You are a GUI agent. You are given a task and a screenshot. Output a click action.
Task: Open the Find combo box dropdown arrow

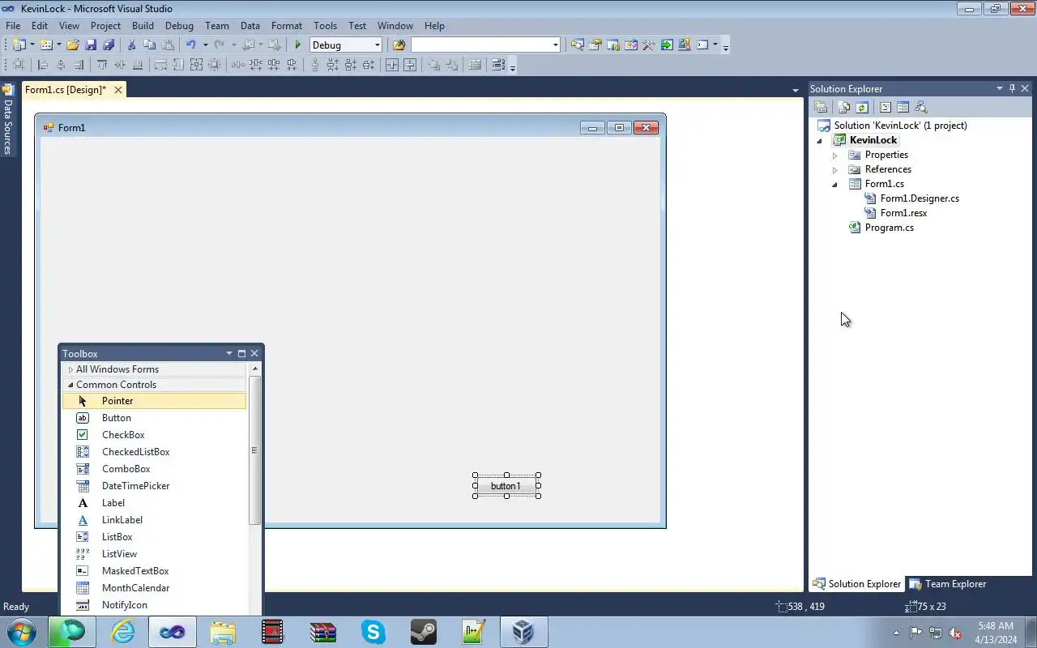(556, 45)
